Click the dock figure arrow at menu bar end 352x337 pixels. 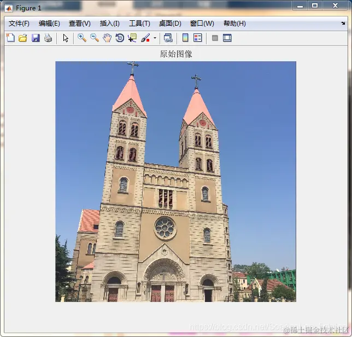(x=343, y=23)
